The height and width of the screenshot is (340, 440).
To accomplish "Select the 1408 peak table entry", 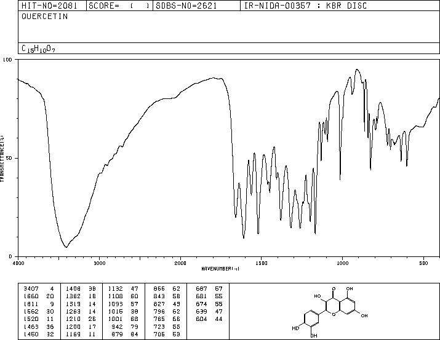I will 81,289.
